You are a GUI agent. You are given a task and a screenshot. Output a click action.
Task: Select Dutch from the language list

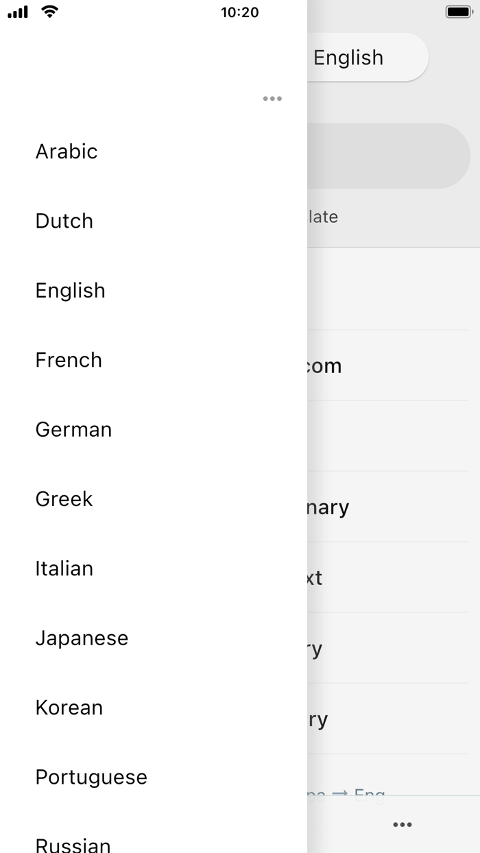(x=64, y=221)
